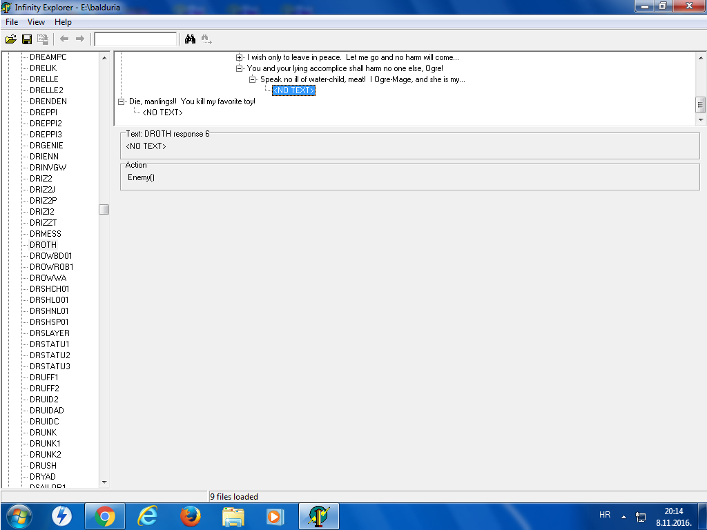Select the highlighted <NO TEXT> tree entry

(x=293, y=90)
